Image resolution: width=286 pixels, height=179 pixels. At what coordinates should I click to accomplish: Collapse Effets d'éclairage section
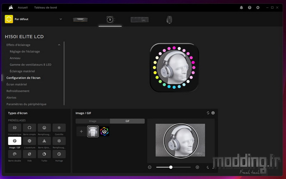59,45
